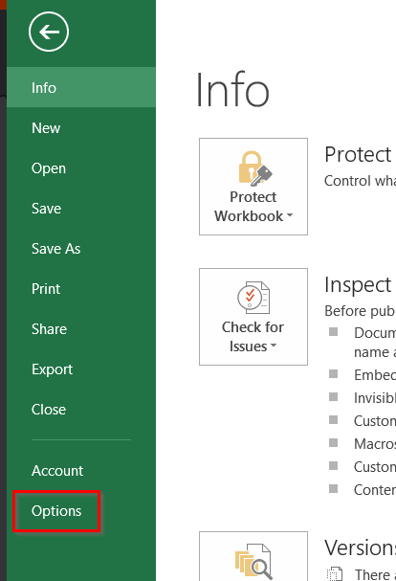Click the back arrow circle icon
The width and height of the screenshot is (396, 581).
click(x=49, y=32)
